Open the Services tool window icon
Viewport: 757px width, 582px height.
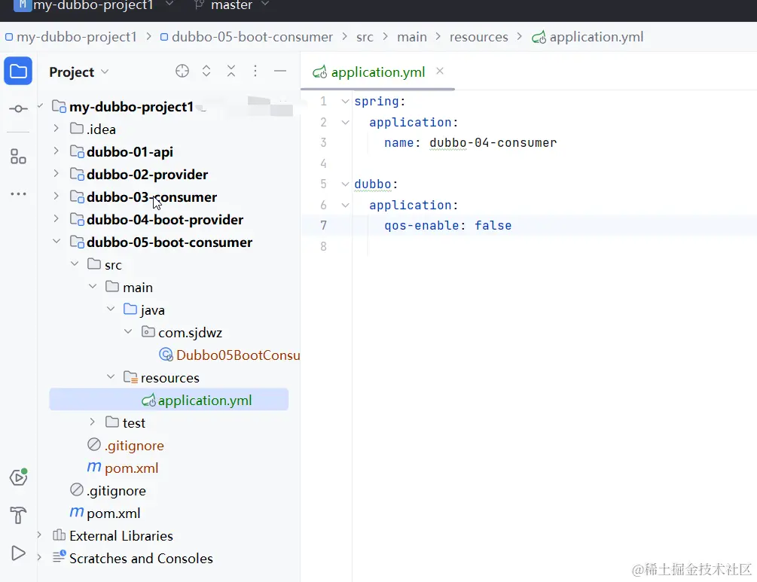pos(18,477)
